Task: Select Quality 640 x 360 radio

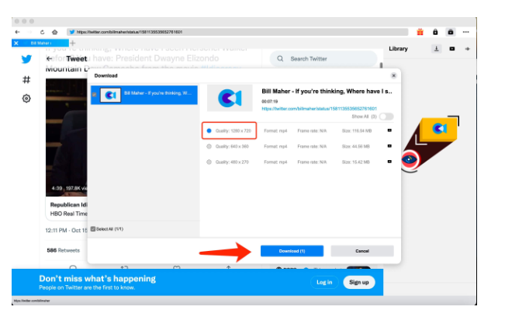Action: (x=209, y=146)
